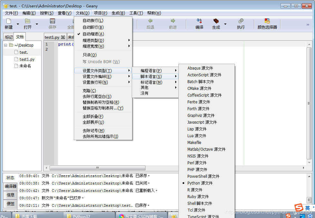This screenshot has width=315, height=218.
Task: Expand the 设置换行符(N) submenu
Action: click(x=103, y=82)
